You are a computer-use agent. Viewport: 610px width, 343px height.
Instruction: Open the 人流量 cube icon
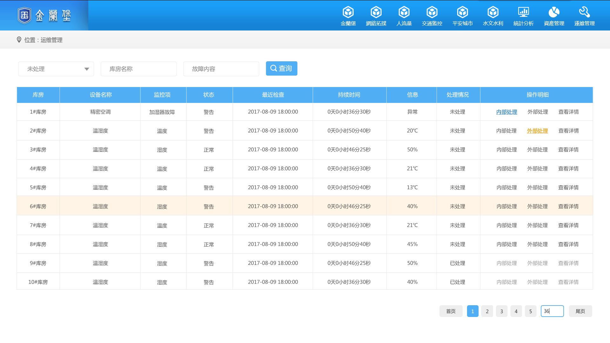(404, 12)
